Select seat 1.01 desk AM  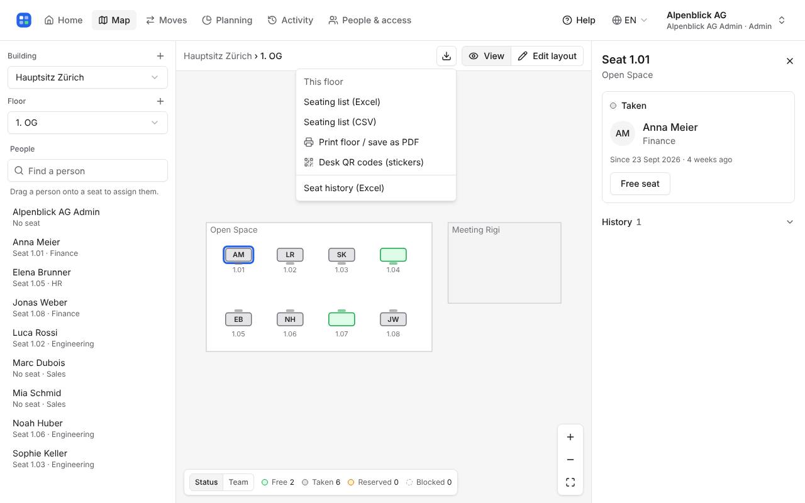tap(238, 255)
